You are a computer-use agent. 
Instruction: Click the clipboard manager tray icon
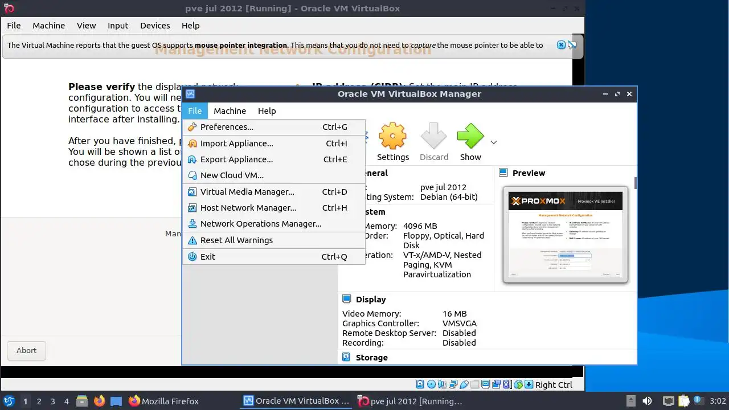click(x=684, y=401)
